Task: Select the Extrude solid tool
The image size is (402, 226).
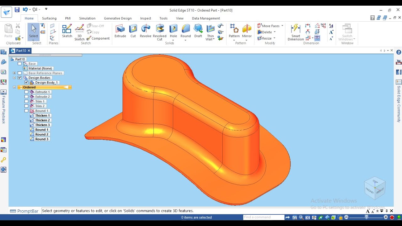Action: click(120, 31)
